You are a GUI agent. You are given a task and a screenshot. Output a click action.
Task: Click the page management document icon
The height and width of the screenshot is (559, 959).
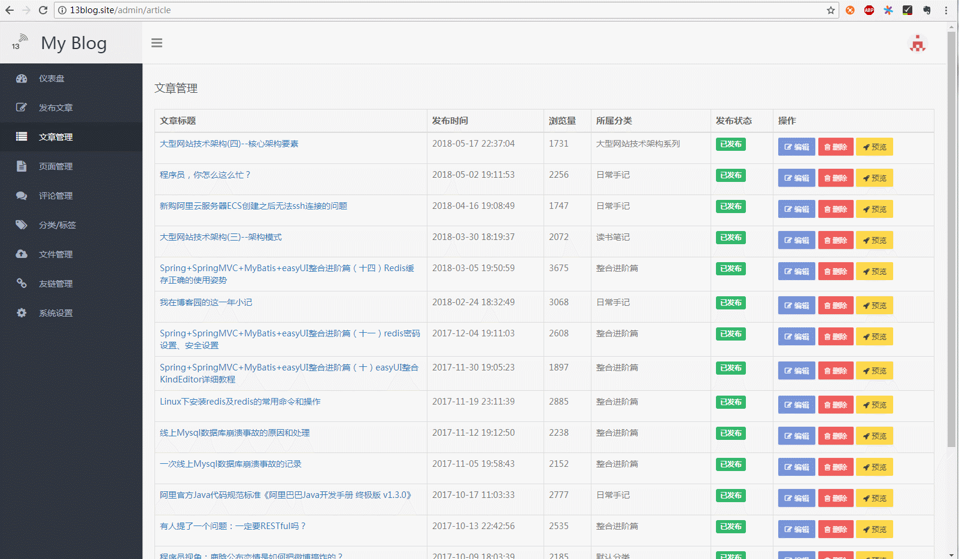22,166
